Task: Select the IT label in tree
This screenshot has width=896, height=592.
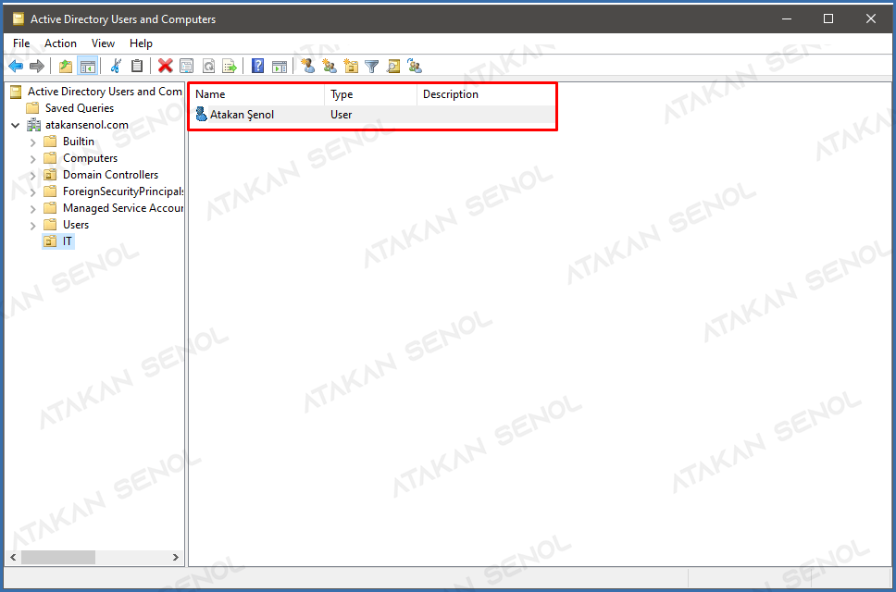Action: 68,241
